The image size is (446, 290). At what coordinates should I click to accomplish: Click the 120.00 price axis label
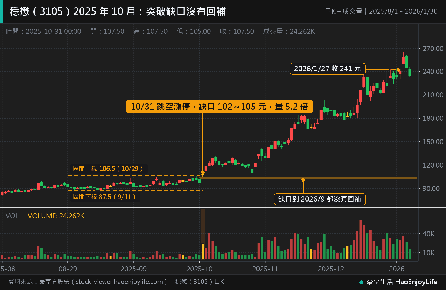[433, 165]
